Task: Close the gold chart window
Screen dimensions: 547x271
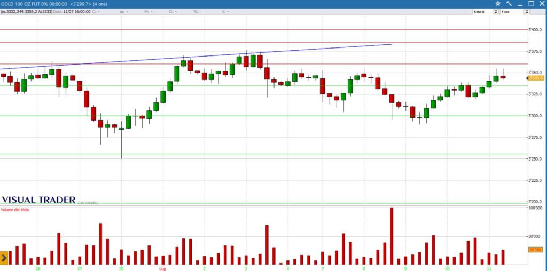Action: tap(542, 4)
